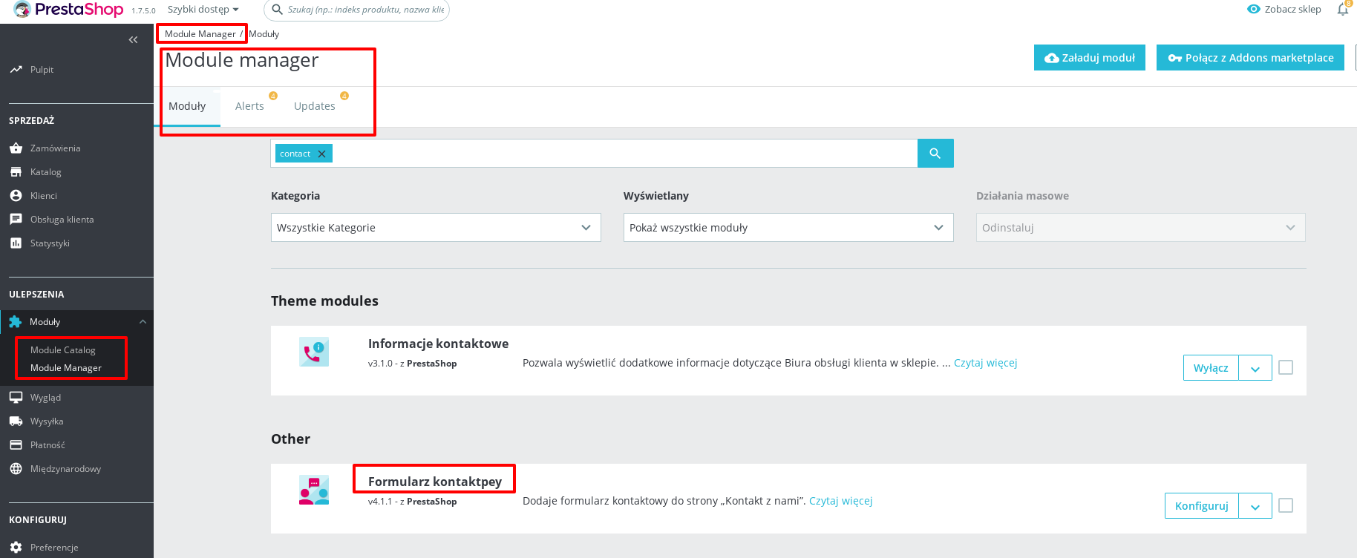Collapse the Moduły sidebar submenu chevron

[x=143, y=322]
